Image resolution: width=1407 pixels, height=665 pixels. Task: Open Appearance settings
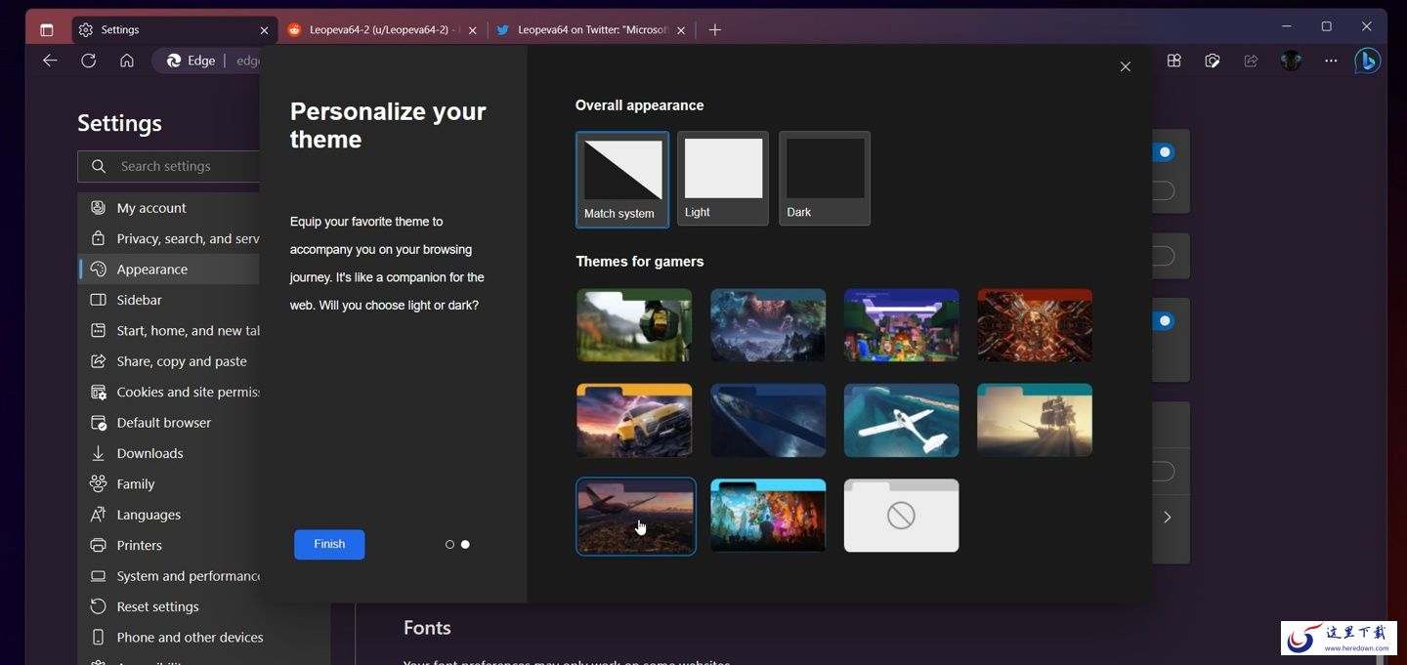pyautogui.click(x=170, y=270)
